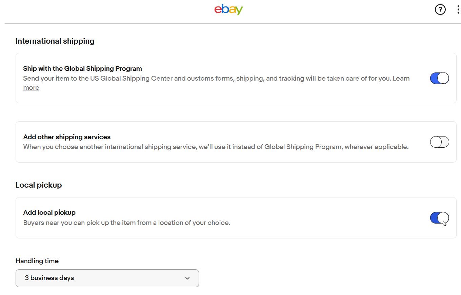Click the eBay logo
Viewport: 461px width, 295px height.
pyautogui.click(x=228, y=9)
